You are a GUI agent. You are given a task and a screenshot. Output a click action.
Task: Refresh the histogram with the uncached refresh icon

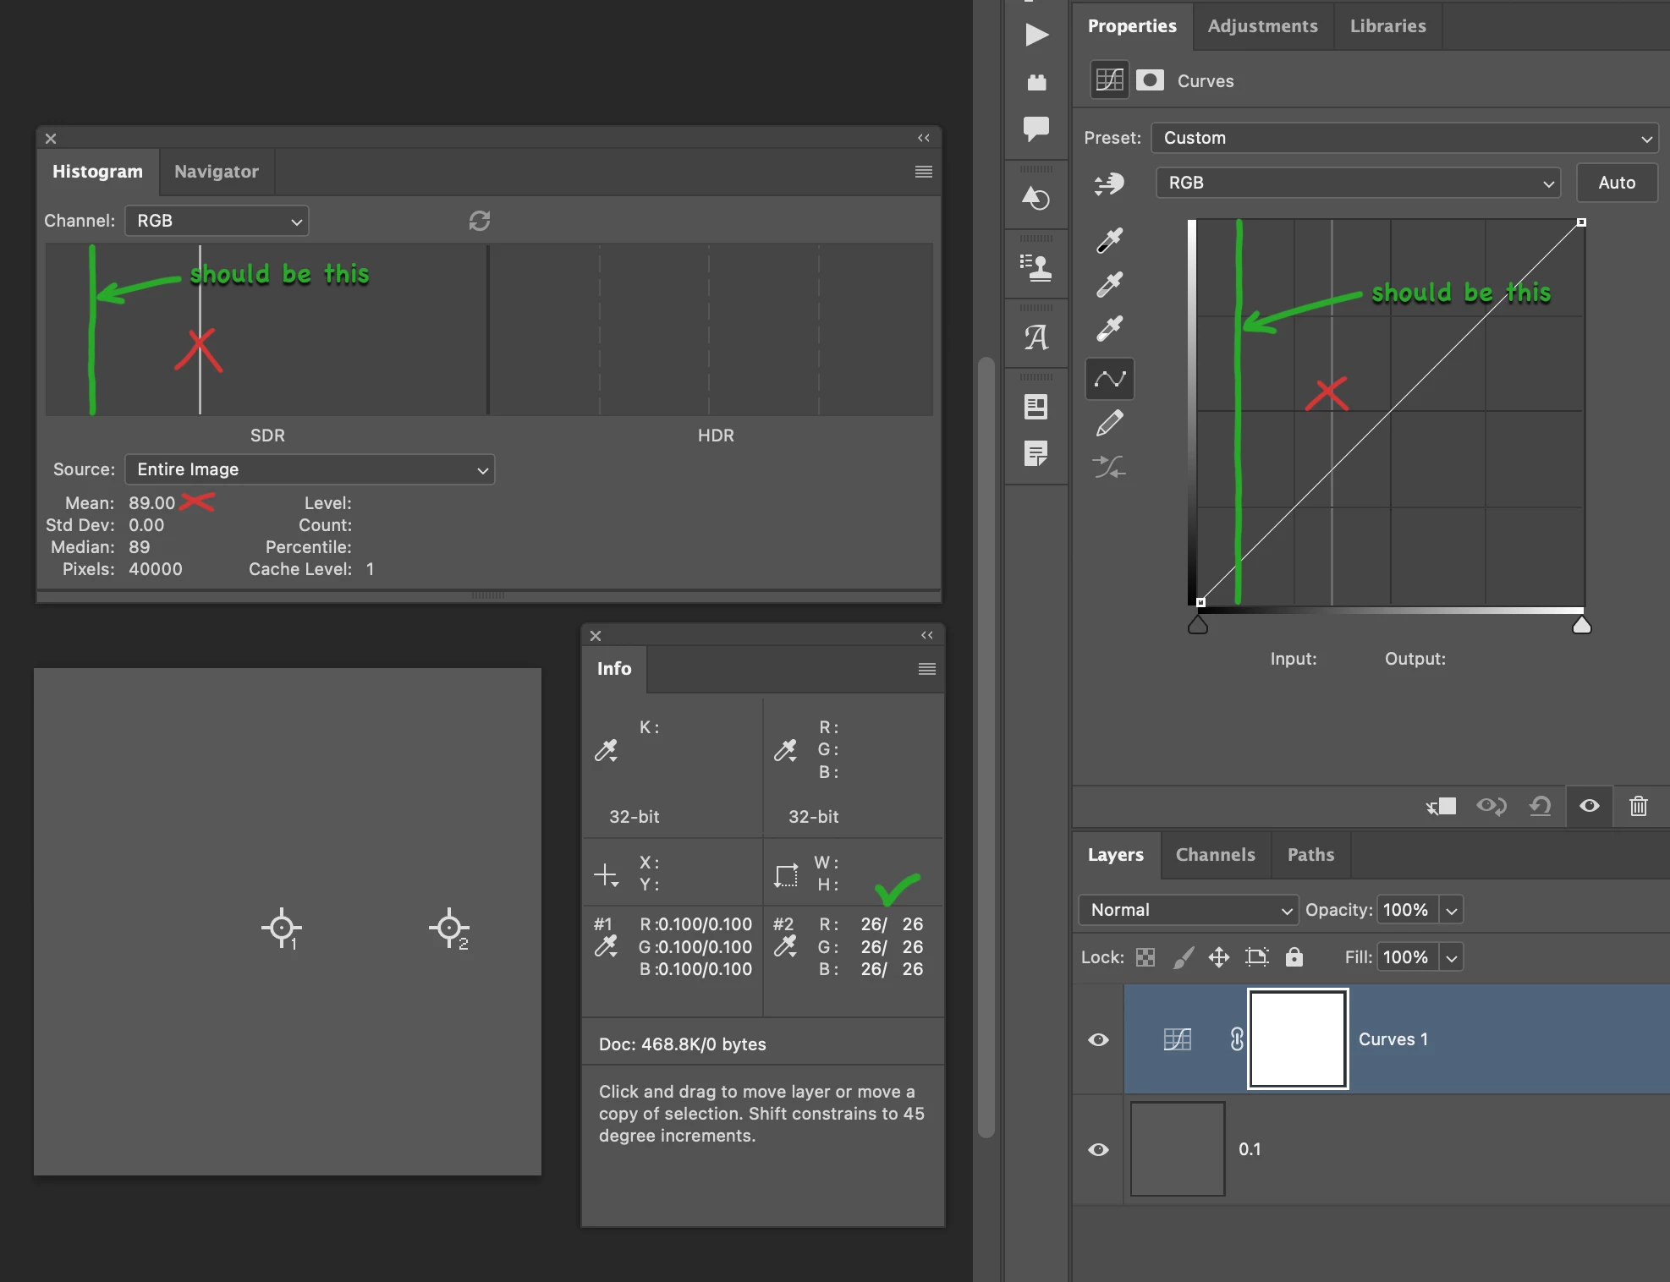480,221
